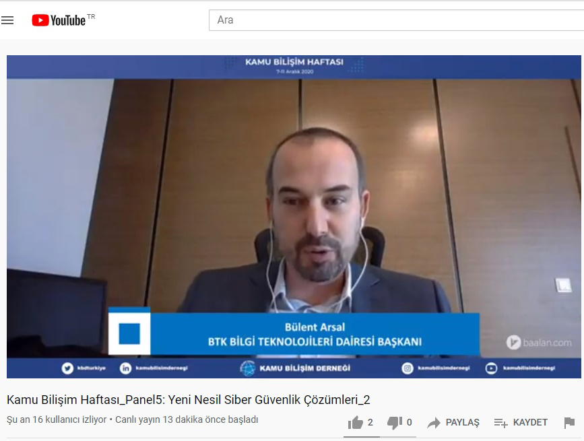Image resolution: width=584 pixels, height=441 pixels.
Task: Click the LinkedIn icon in video footer
Action: (125, 368)
